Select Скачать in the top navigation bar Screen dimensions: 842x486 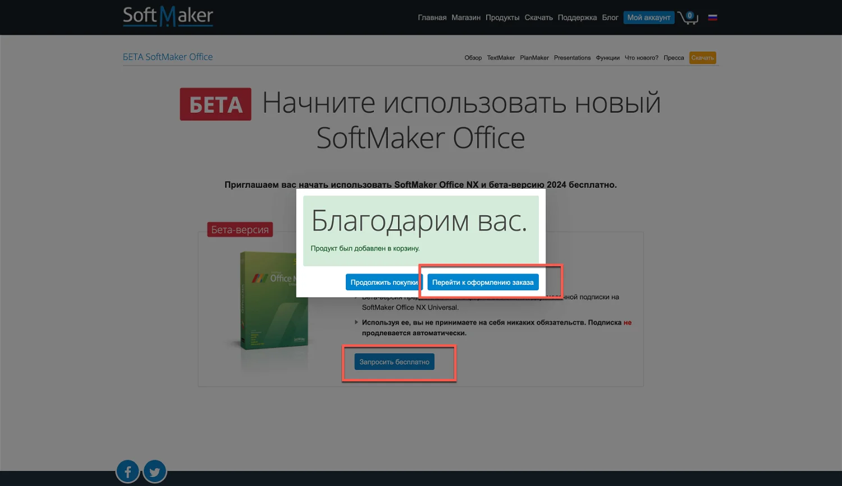538,17
